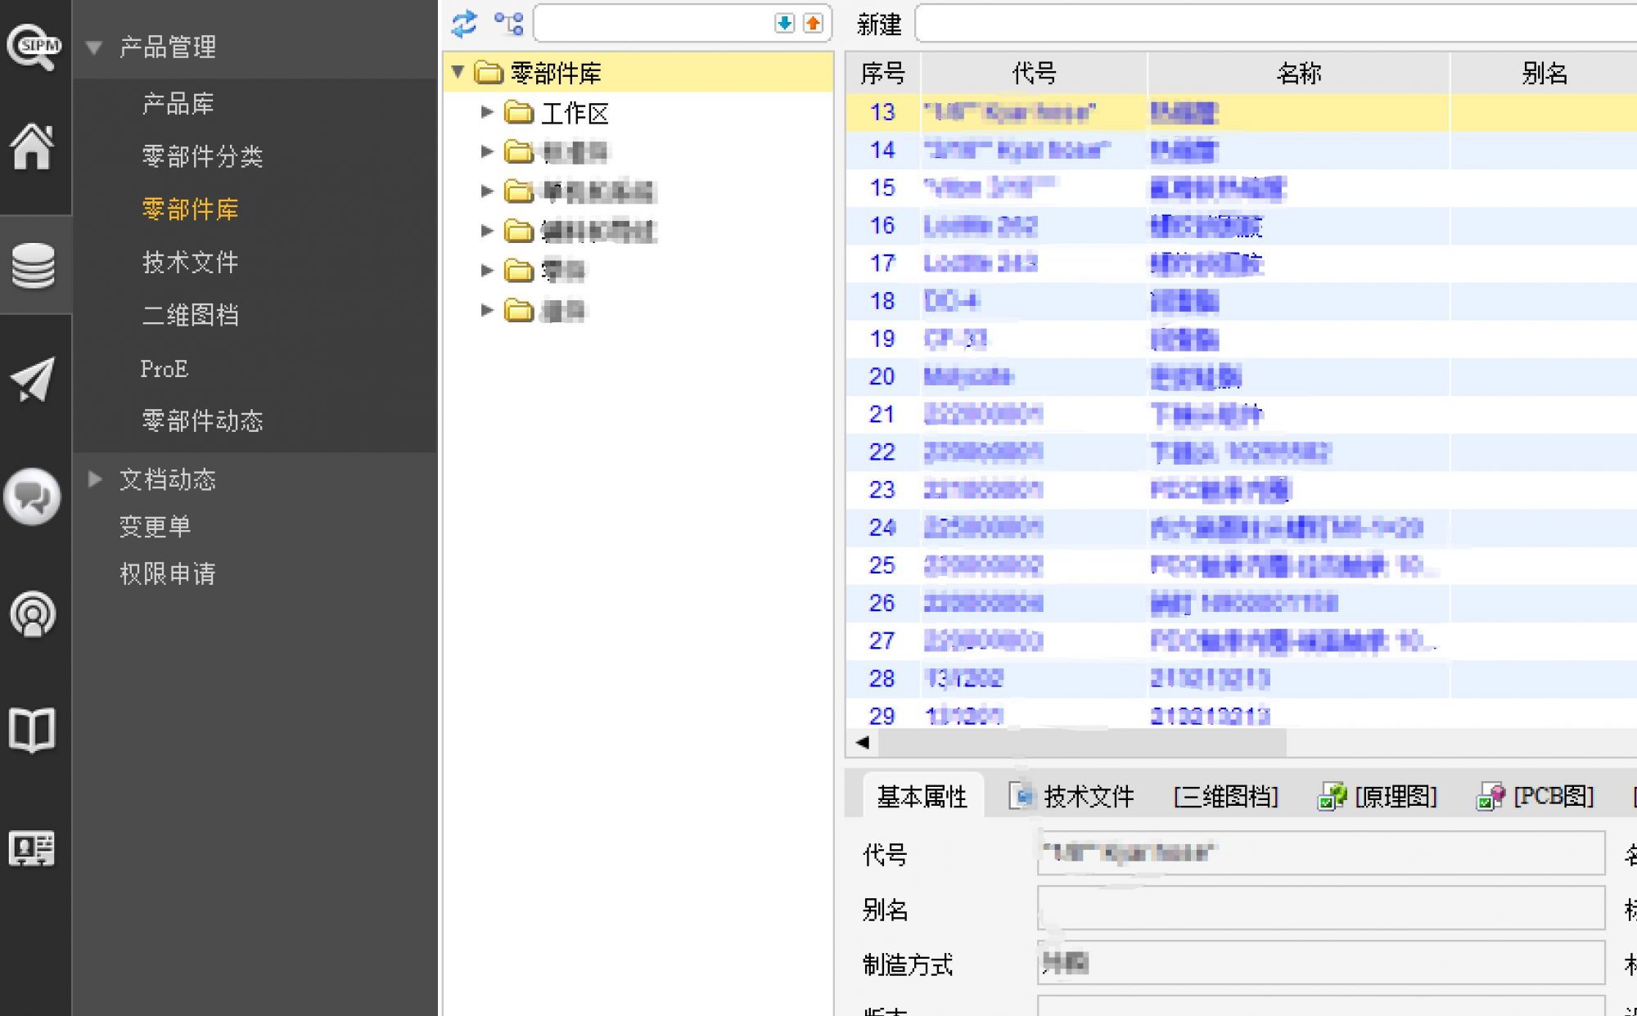Click the SIPM search logo icon
The image size is (1637, 1016).
pyautogui.click(x=34, y=46)
